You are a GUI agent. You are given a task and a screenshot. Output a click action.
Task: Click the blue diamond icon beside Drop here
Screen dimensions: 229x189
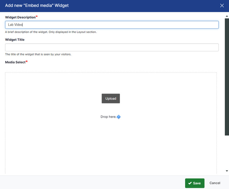click(x=119, y=117)
